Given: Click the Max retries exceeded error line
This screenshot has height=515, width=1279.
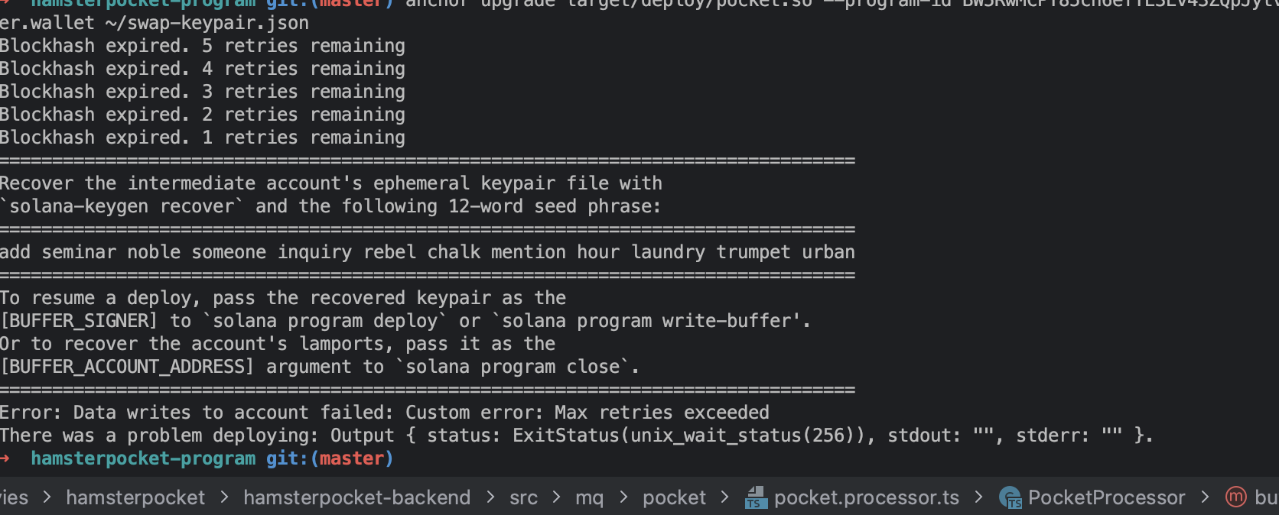Looking at the screenshot, I should pos(384,412).
